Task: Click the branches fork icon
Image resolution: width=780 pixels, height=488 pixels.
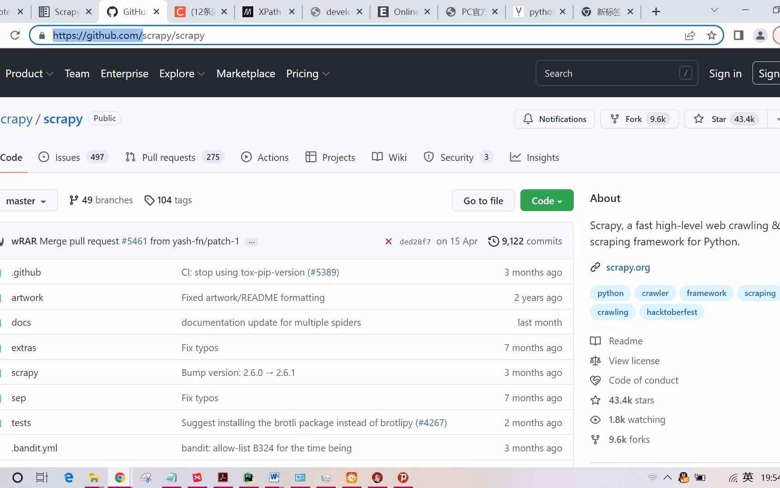Action: tap(74, 200)
